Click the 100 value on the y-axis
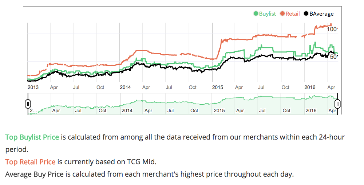 [x=332, y=29]
